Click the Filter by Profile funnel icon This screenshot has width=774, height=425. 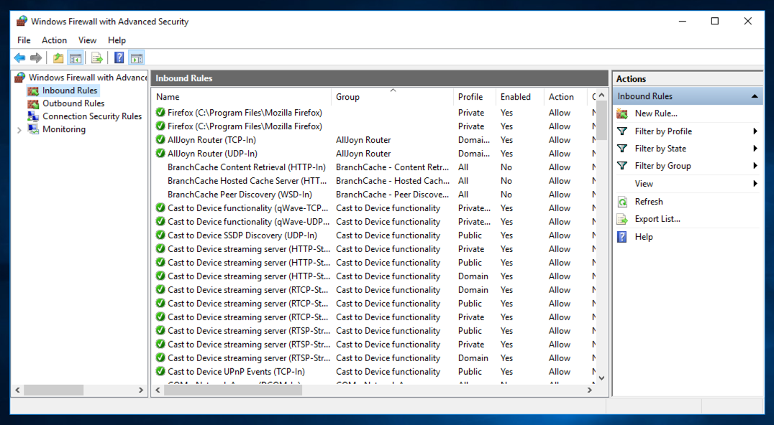coord(622,131)
